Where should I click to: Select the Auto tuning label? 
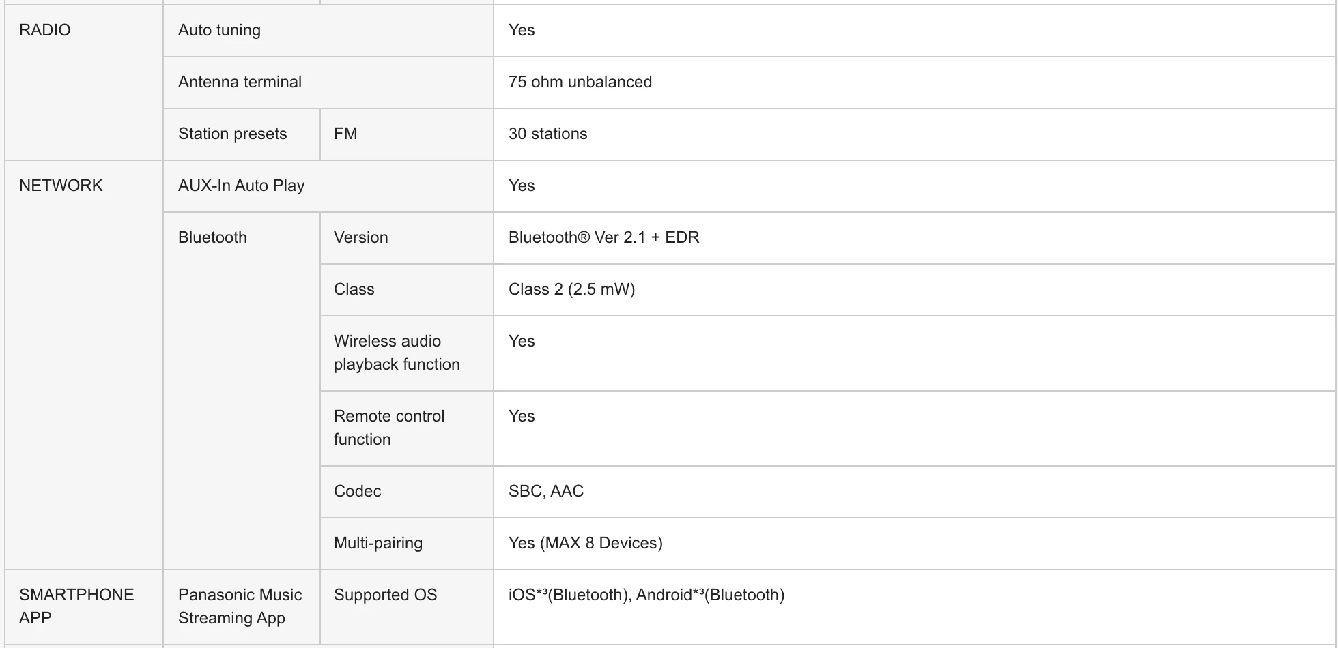click(219, 30)
